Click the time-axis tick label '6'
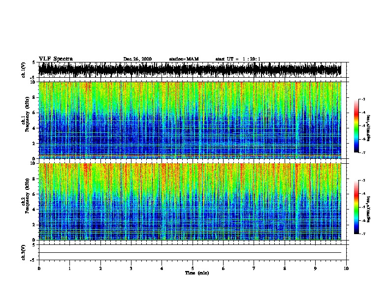 click(224, 269)
